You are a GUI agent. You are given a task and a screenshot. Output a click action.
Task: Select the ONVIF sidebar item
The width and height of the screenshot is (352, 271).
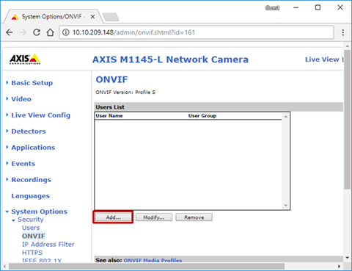[x=34, y=236]
